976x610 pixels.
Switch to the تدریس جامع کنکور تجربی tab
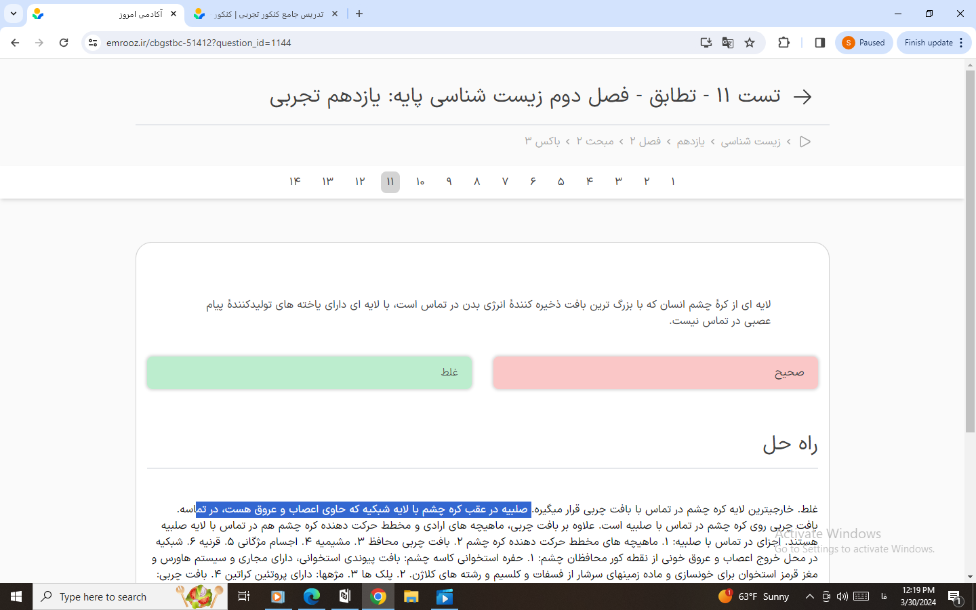[x=268, y=14]
